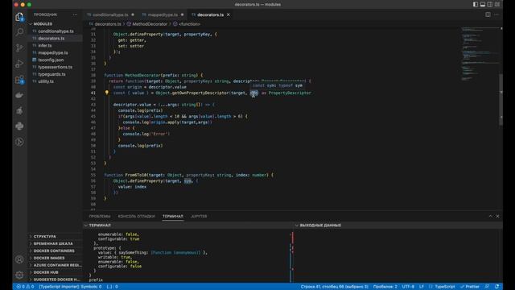Open the Docker whale view
The width and height of the screenshot is (515, 290).
click(x=19, y=95)
